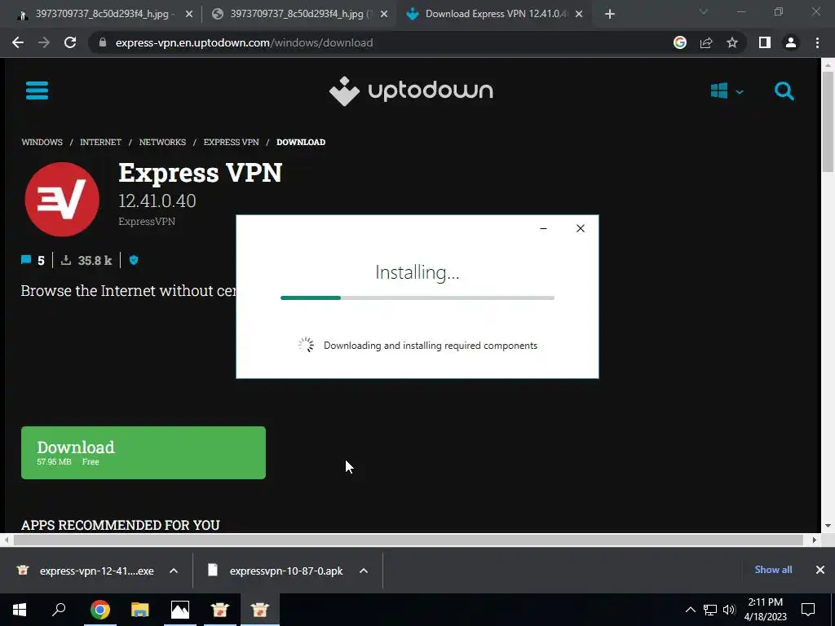Expand options for expressvpn apk download
The image size is (835, 626).
coord(364,571)
